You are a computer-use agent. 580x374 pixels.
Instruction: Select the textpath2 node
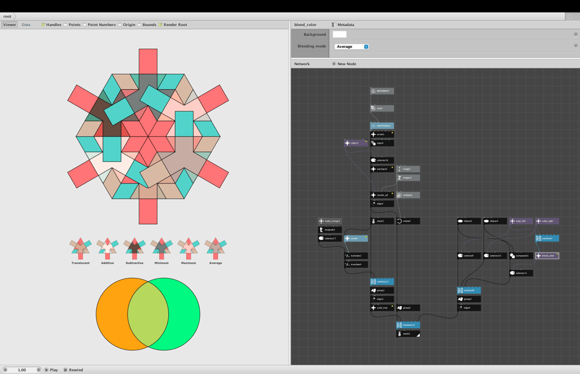(x=330, y=230)
